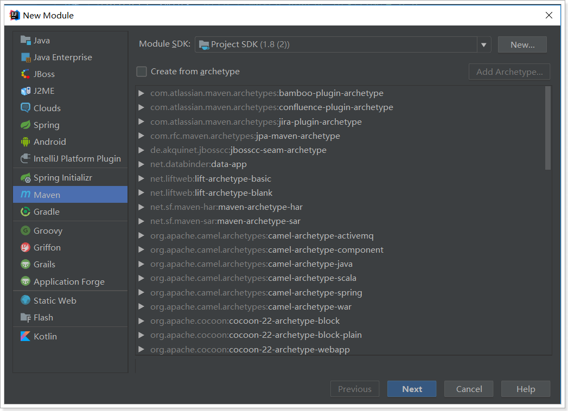
Task: Click the JBoss icon
Action: coord(25,74)
